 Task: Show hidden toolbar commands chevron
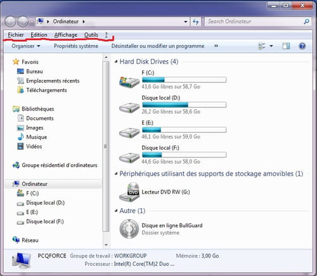coord(216,46)
